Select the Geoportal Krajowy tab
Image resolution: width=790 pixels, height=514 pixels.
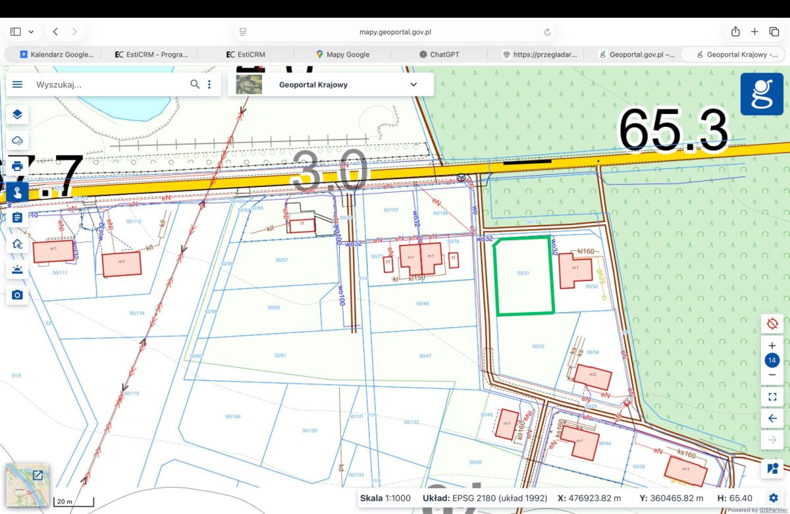pos(734,55)
